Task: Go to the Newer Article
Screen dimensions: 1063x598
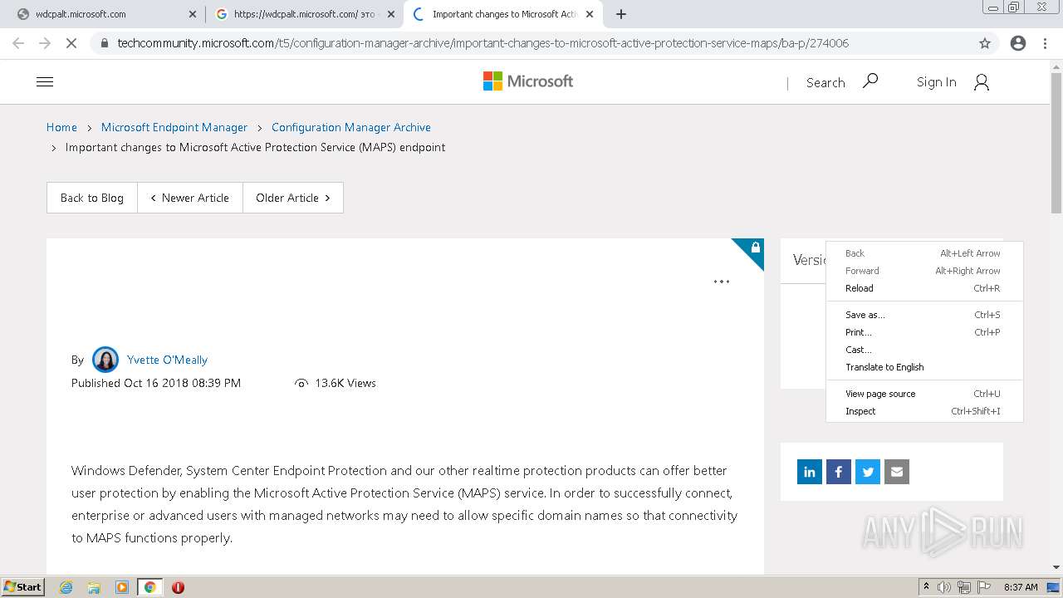Action: [190, 198]
